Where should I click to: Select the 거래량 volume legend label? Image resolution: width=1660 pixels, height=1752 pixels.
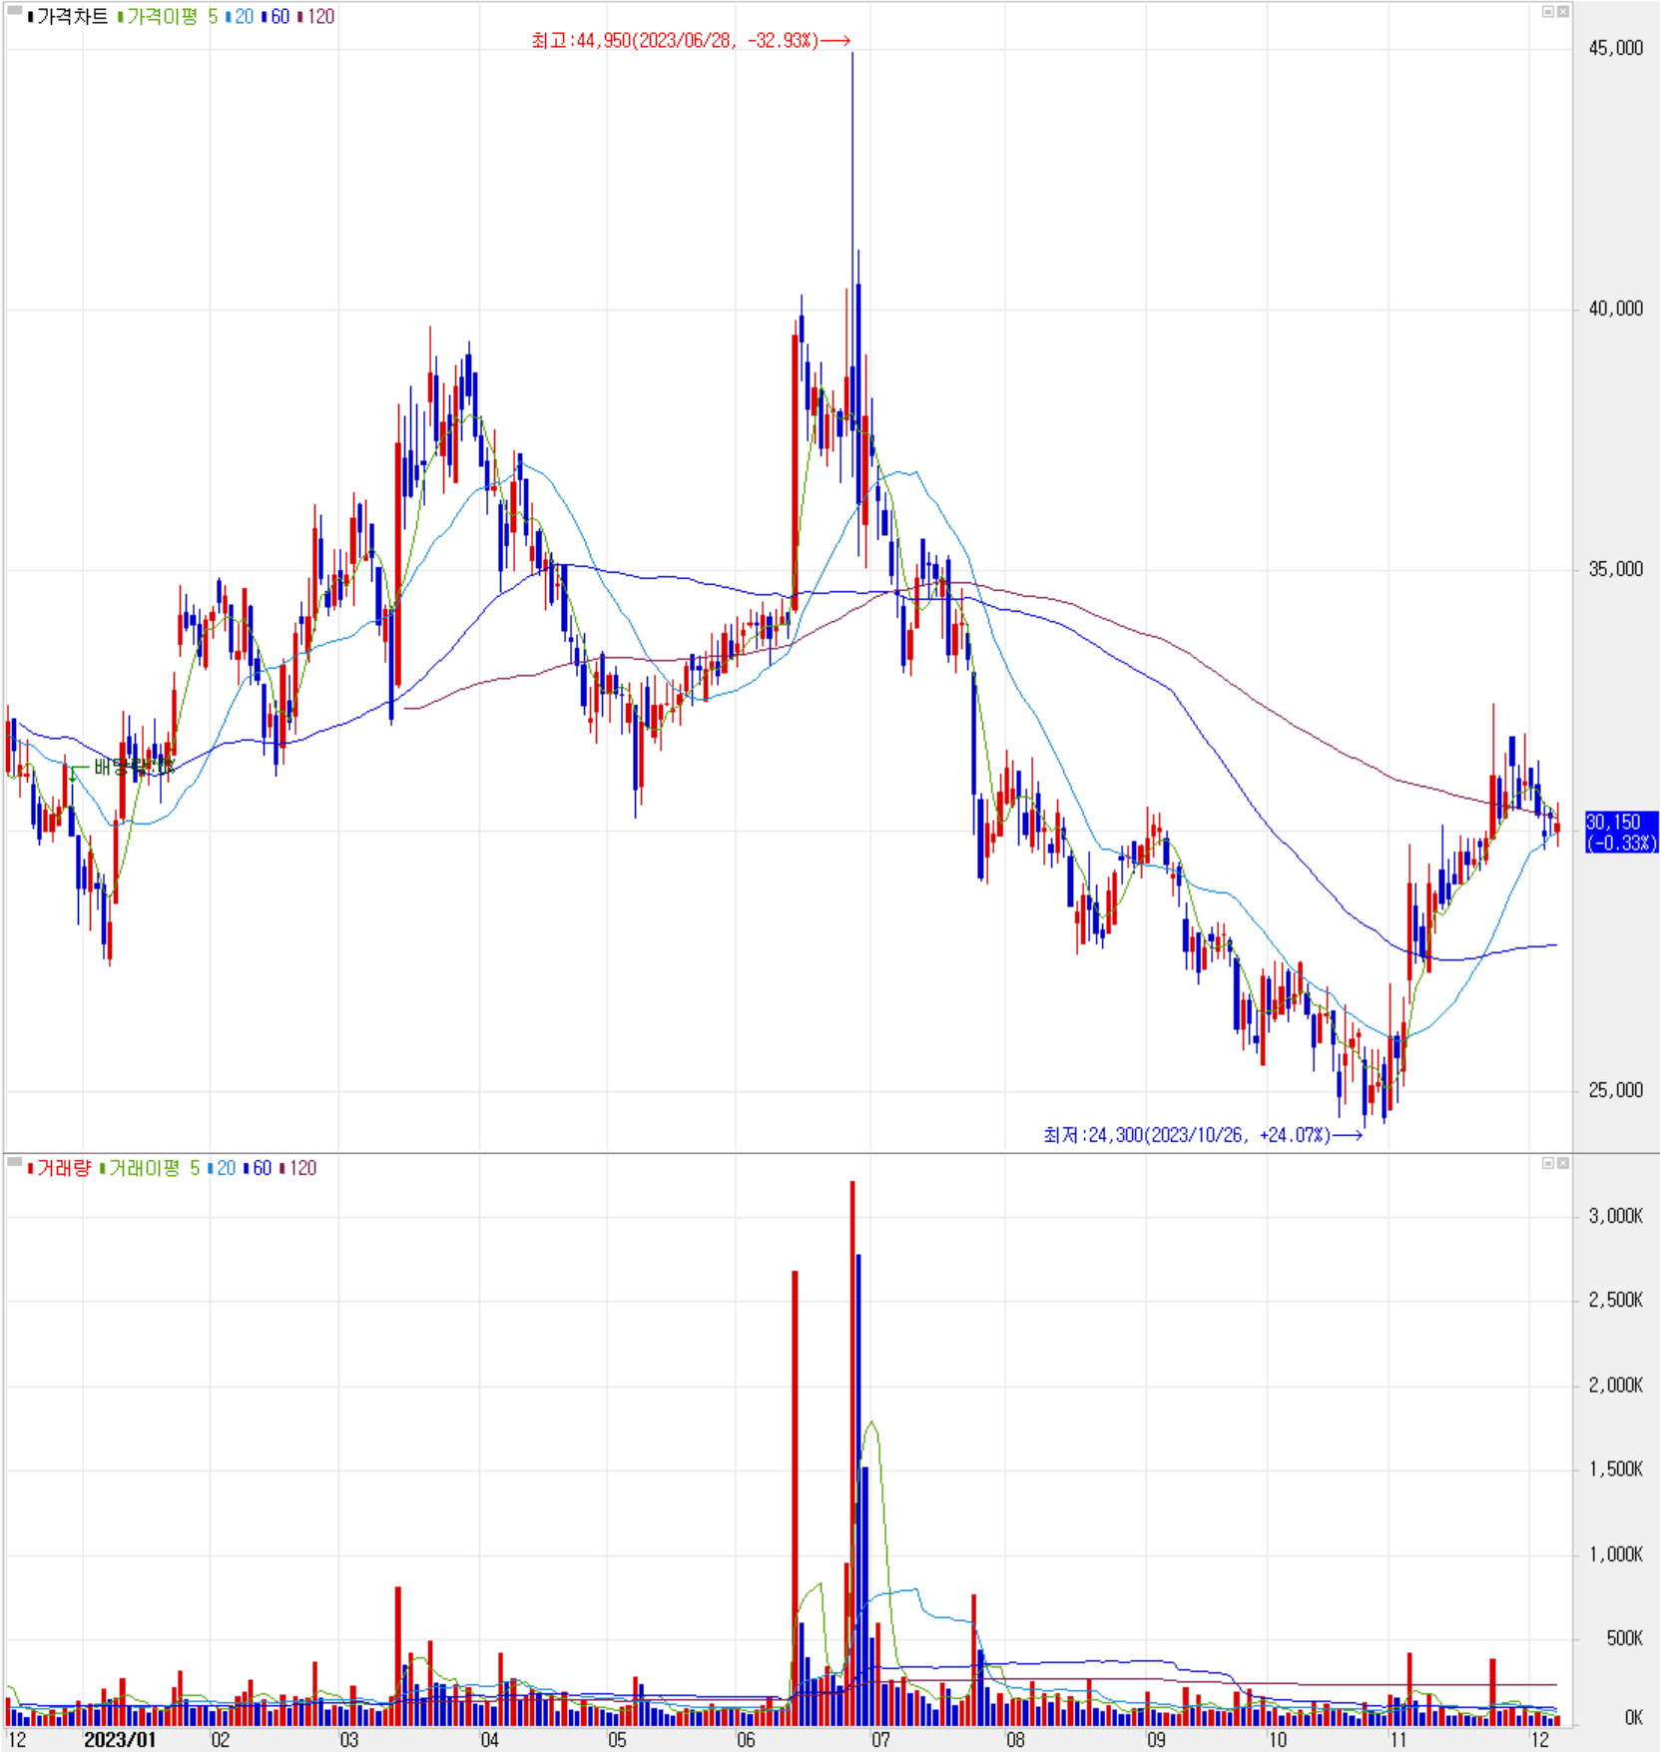coord(63,1168)
